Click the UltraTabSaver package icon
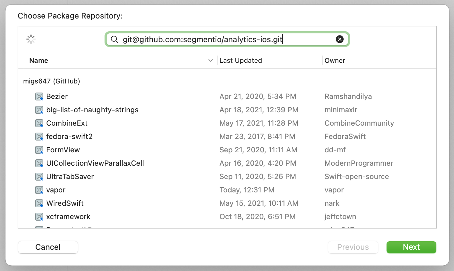The width and height of the screenshot is (454, 271). pos(39,177)
